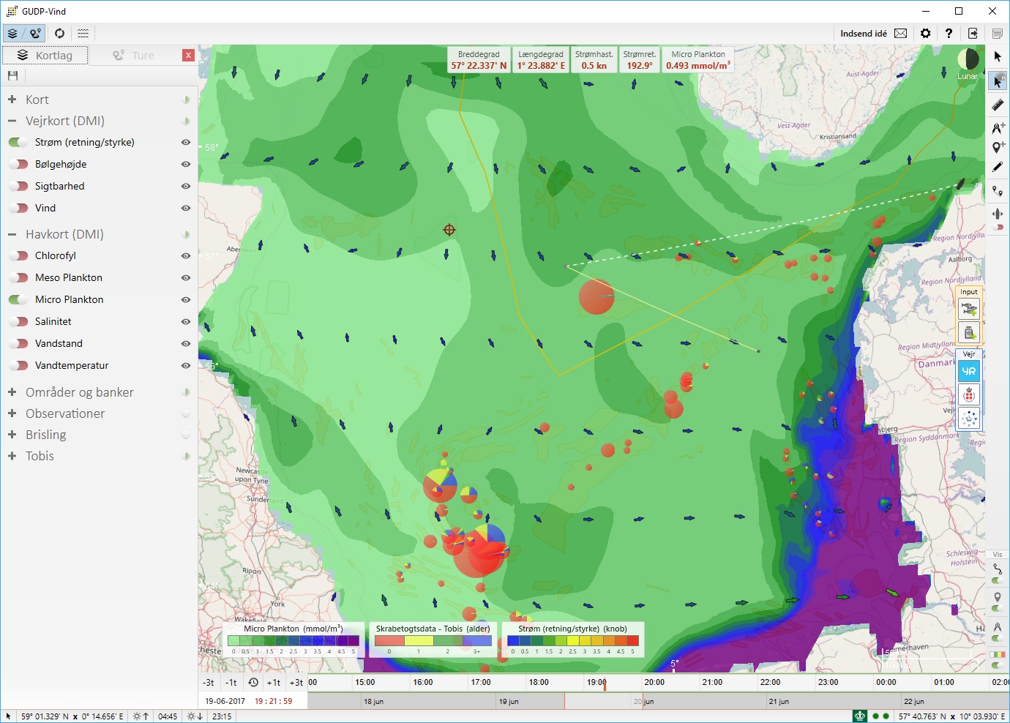The width and height of the screenshot is (1010, 723).
Task: Choose the ruler measuring tool
Action: pos(998,105)
